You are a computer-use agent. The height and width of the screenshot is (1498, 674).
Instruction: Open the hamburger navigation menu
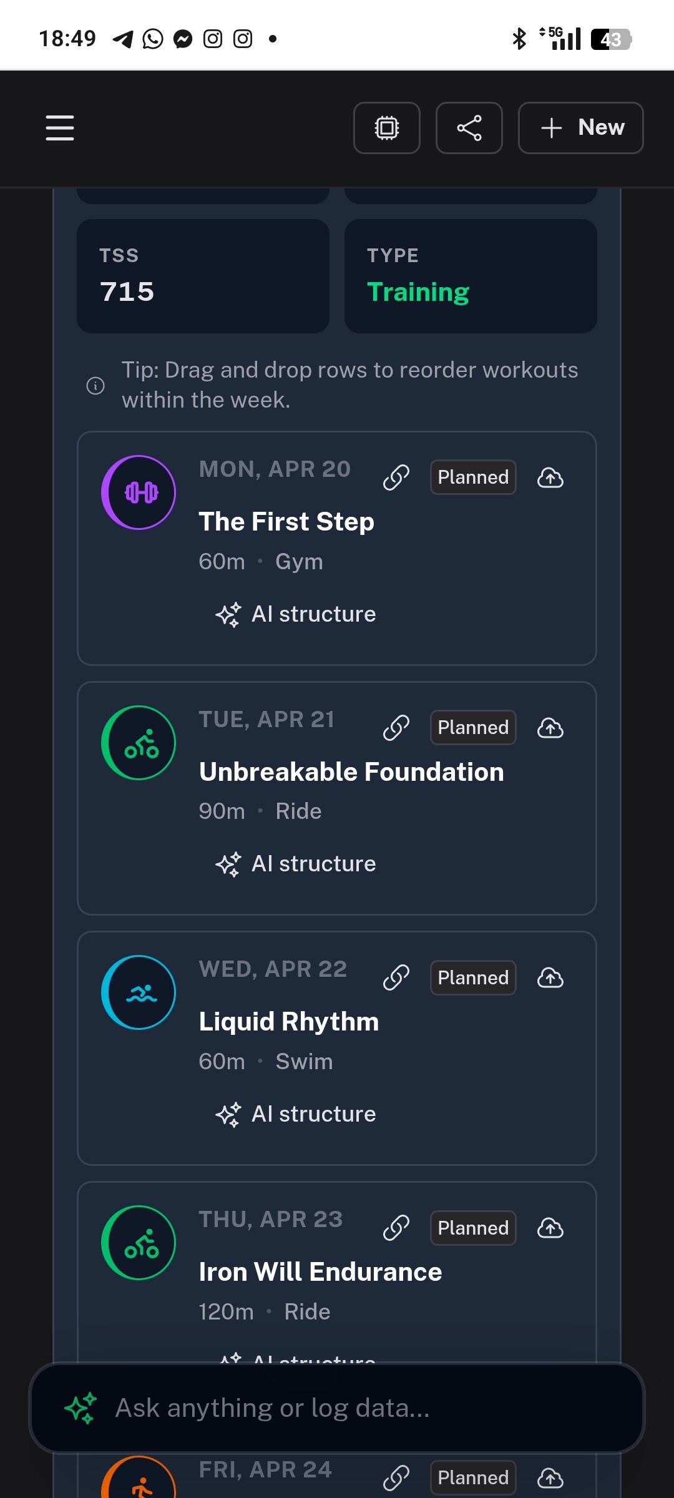click(x=60, y=128)
